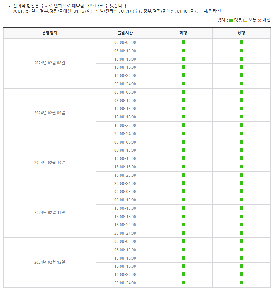Select 하행 seat icon for 02월 10일 16:00~20:00
This screenshot has height=290, width=275.
click(183, 175)
